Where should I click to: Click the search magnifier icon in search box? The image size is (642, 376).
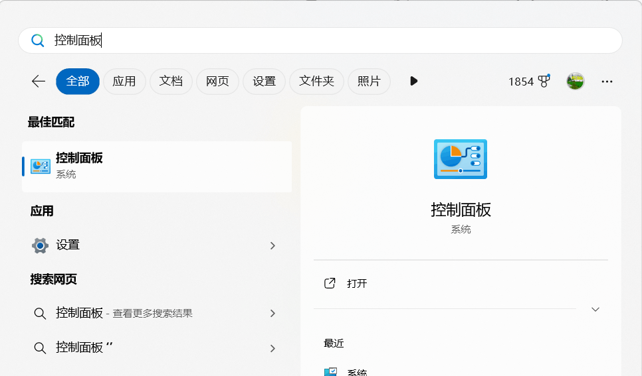click(x=38, y=40)
